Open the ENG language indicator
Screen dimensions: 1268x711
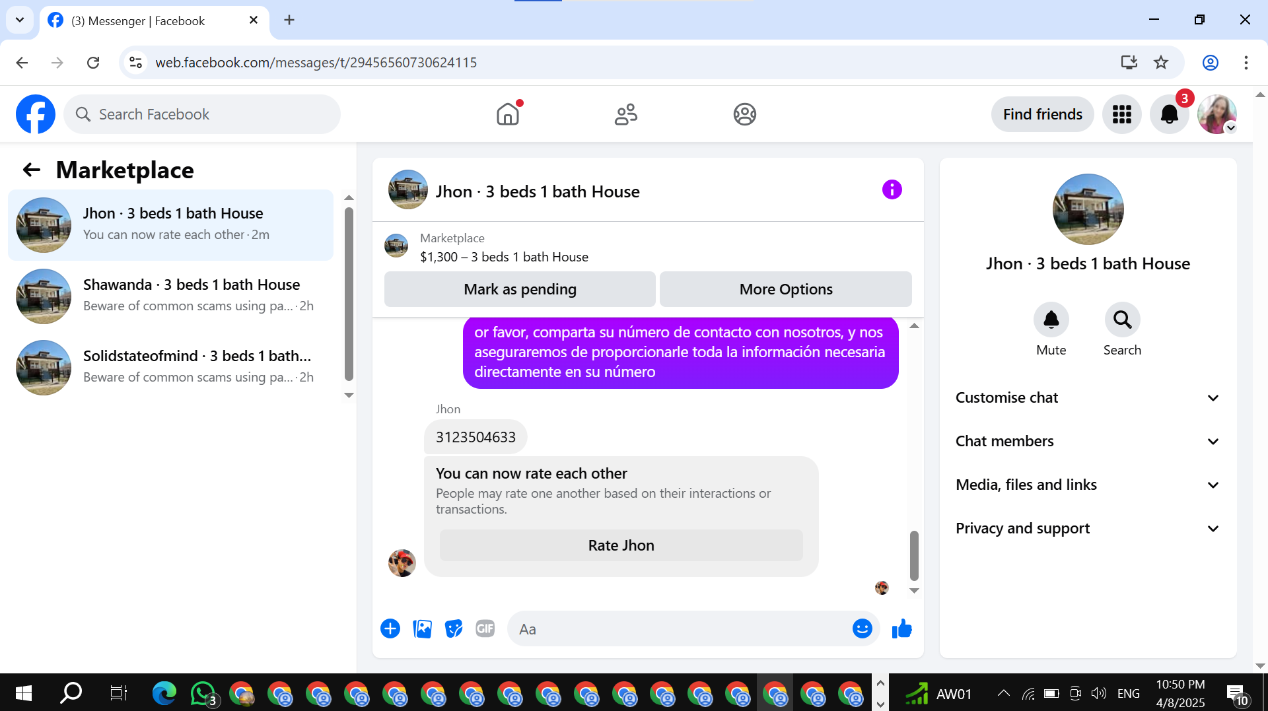(1128, 693)
